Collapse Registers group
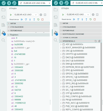The width and height of the screenshot is (103, 111). point(28,35)
